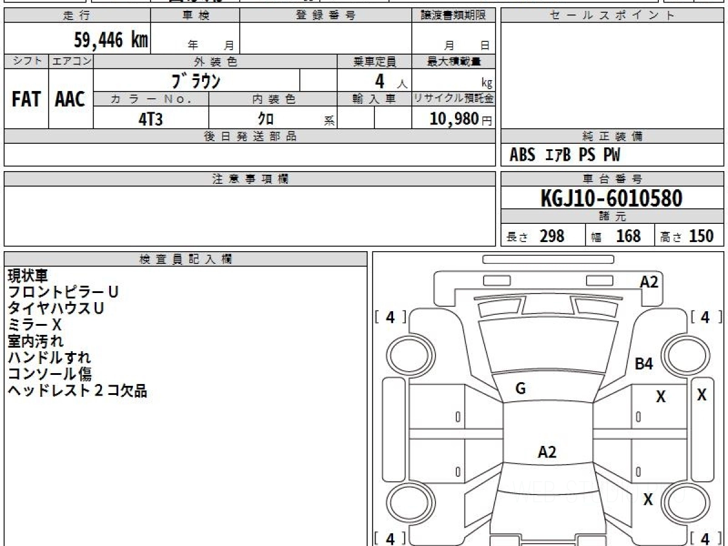Select the ヘッドレスト２コ欠品 note line
Screen dimensions: 728x546
pyautogui.click(x=77, y=391)
